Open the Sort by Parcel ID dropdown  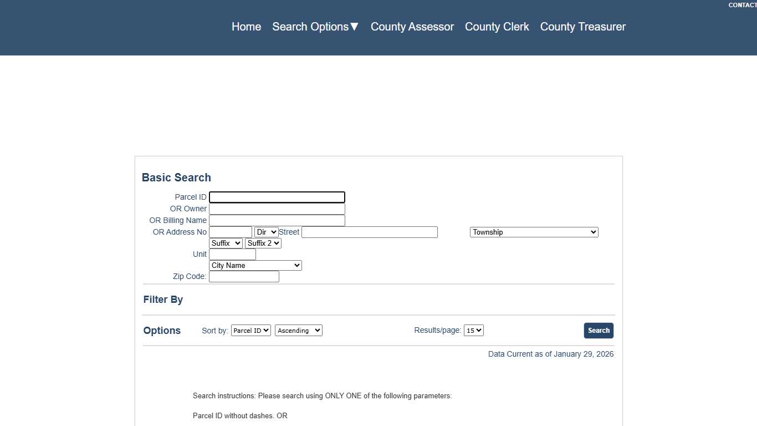250,330
